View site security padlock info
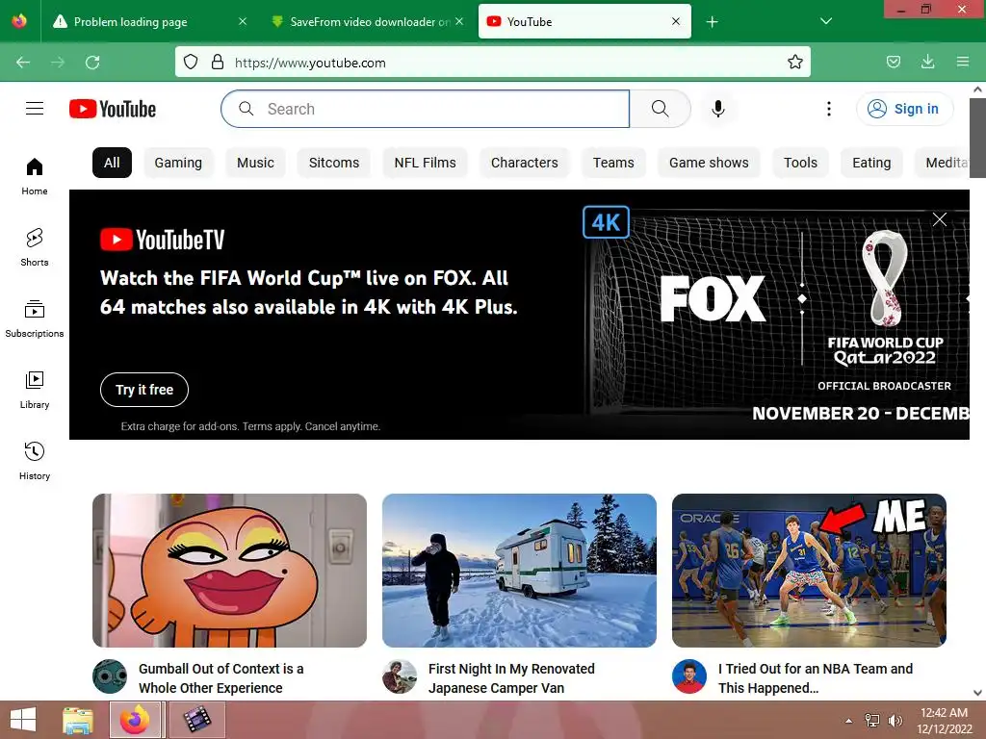The height and width of the screenshot is (739, 986). [x=218, y=63]
